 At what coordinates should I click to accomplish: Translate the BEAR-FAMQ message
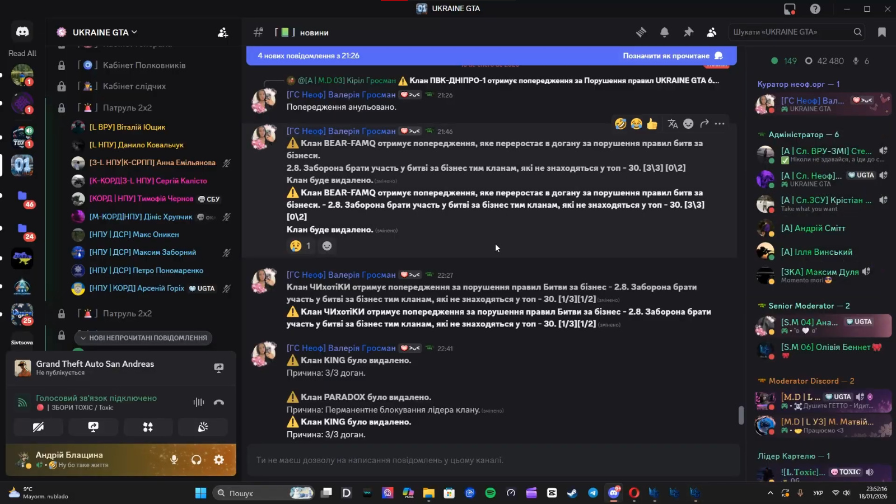pyautogui.click(x=673, y=124)
